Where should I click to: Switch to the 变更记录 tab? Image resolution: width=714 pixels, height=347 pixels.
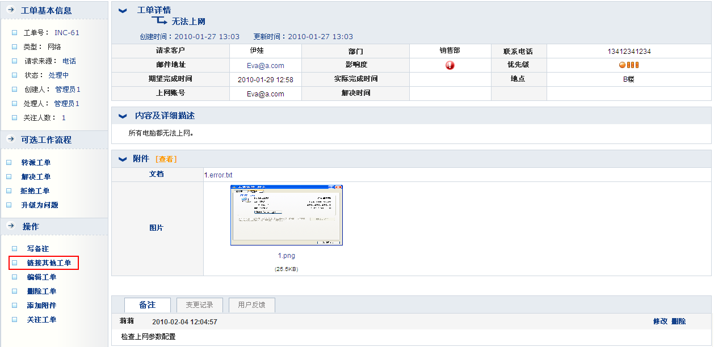[199, 305]
